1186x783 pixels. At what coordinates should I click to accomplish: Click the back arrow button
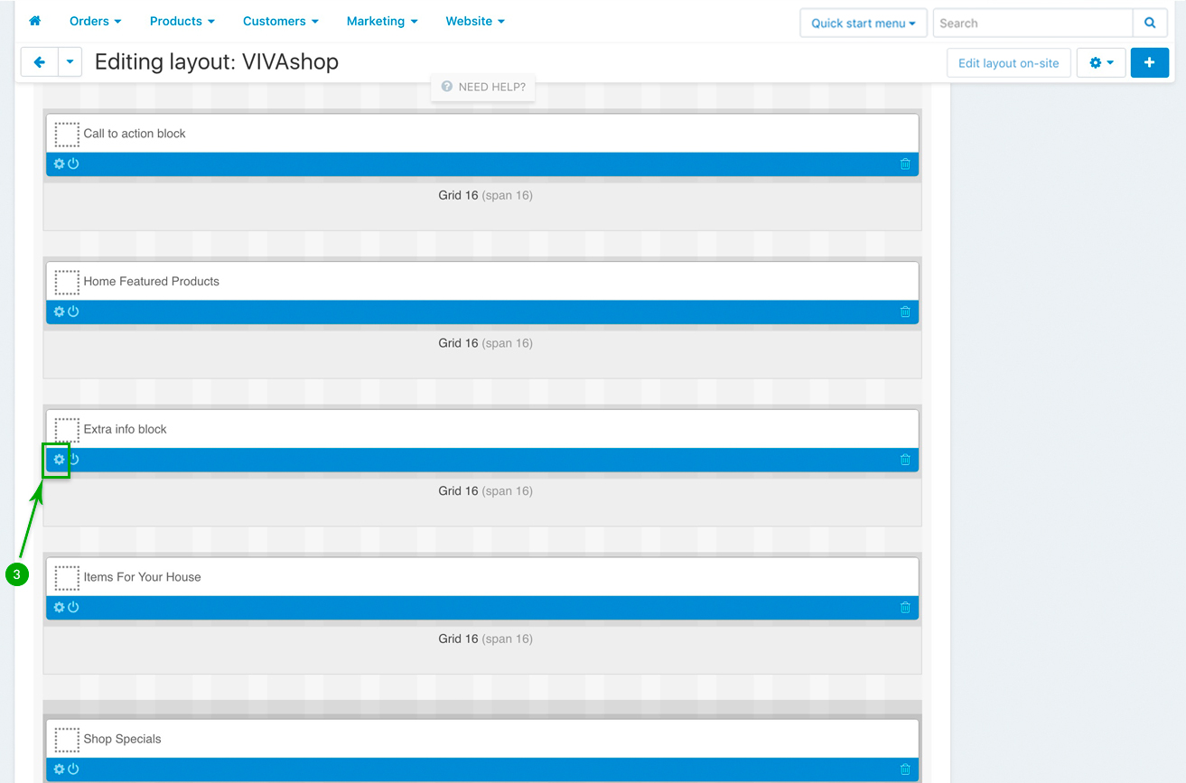click(39, 62)
